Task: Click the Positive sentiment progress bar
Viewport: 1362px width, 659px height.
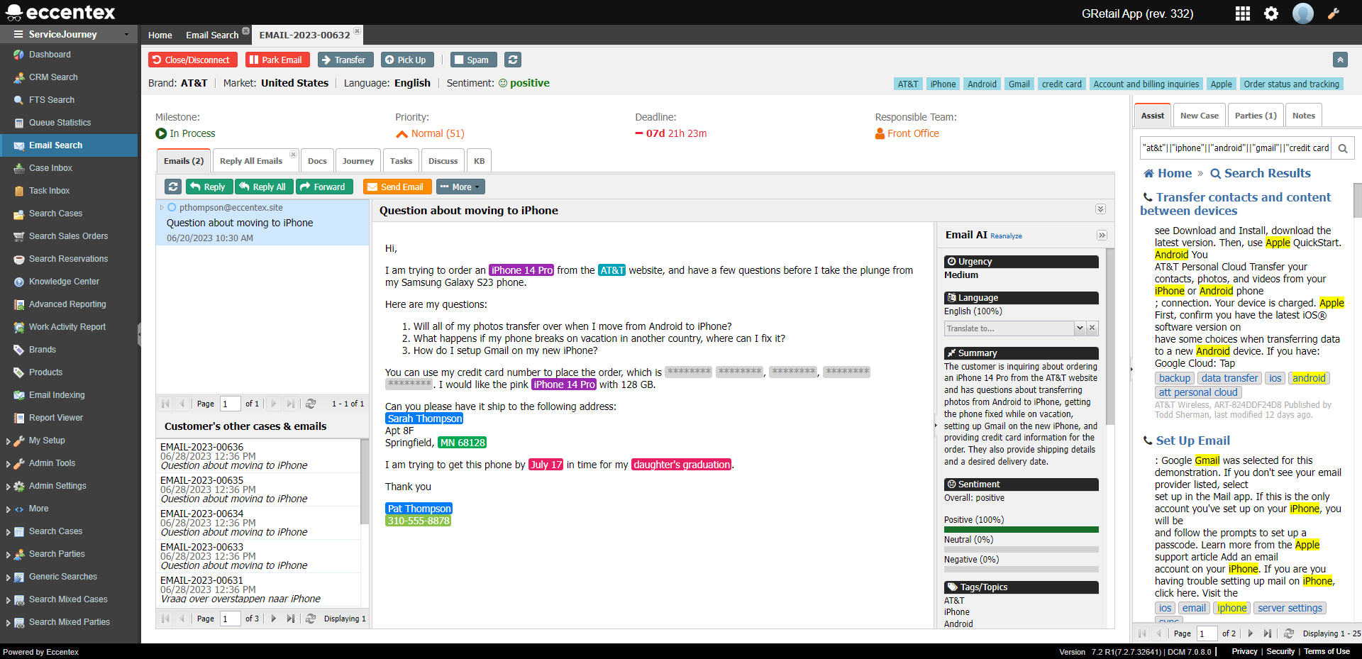Action: [x=1020, y=528]
